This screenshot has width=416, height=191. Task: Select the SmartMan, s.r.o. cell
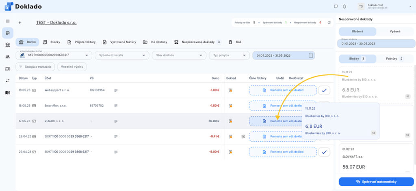55,106
